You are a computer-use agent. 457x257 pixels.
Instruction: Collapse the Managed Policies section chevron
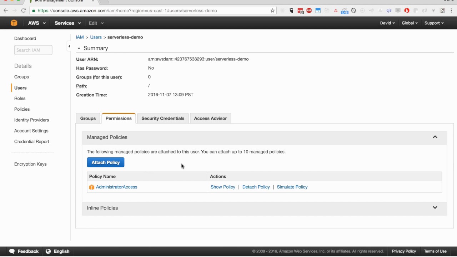pyautogui.click(x=435, y=137)
